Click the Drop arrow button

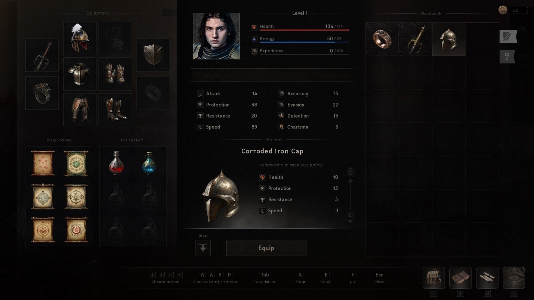[203, 248]
